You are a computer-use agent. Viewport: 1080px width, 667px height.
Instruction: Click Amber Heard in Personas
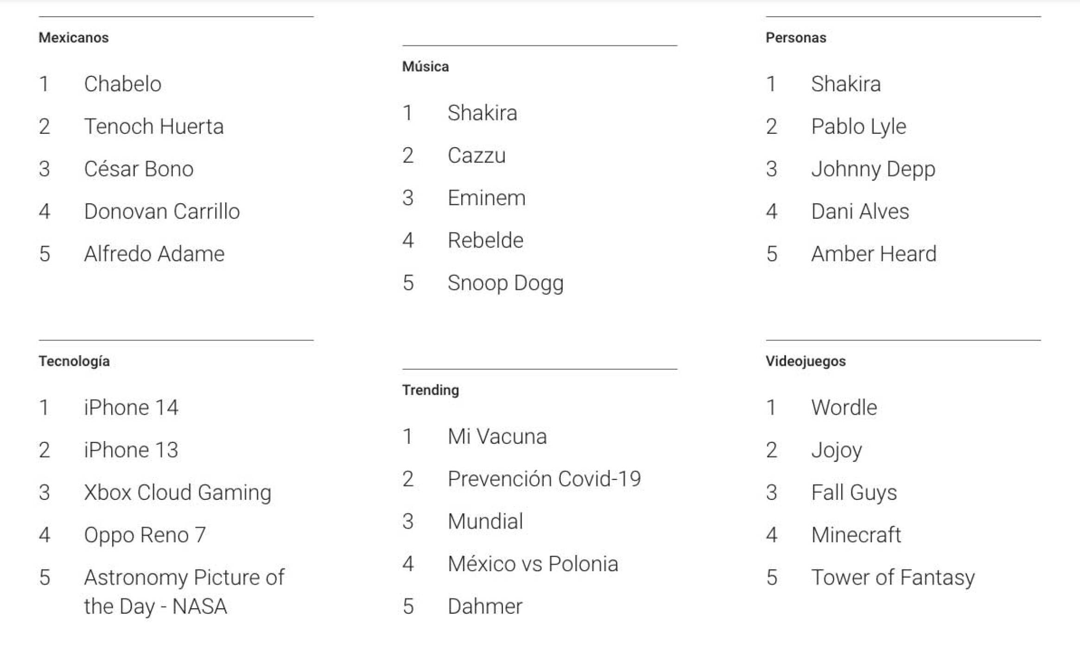pyautogui.click(x=873, y=254)
